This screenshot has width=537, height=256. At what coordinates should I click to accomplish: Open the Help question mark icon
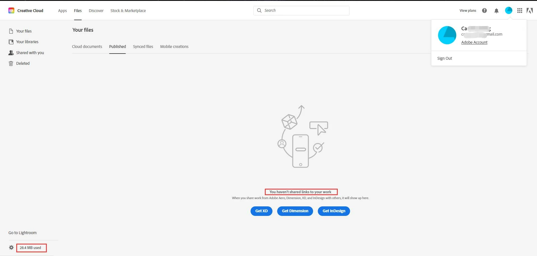point(484,11)
